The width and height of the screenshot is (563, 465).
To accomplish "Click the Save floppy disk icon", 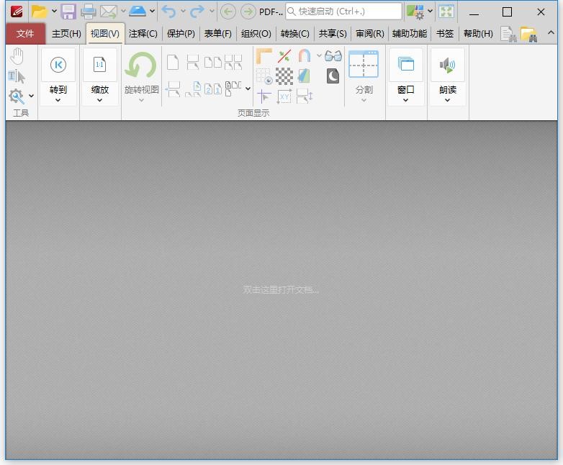I will pyautogui.click(x=68, y=12).
